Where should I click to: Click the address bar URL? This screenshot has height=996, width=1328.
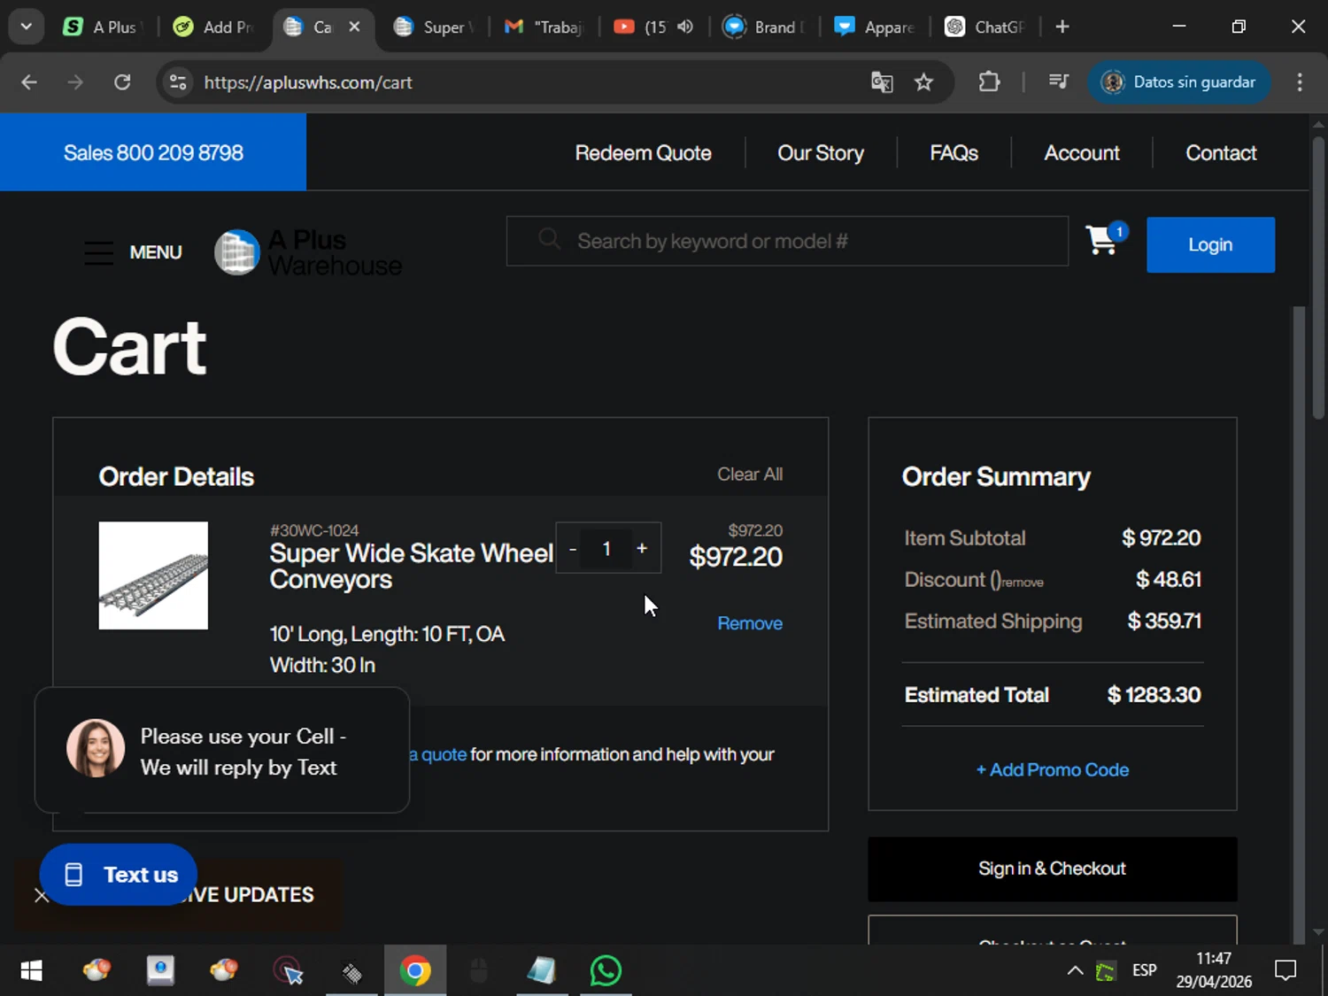coord(308,82)
